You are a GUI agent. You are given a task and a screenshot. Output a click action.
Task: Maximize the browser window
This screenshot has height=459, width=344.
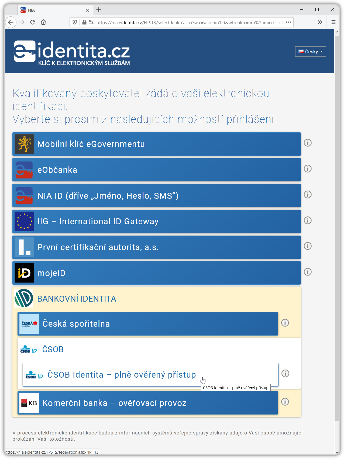coord(317,10)
